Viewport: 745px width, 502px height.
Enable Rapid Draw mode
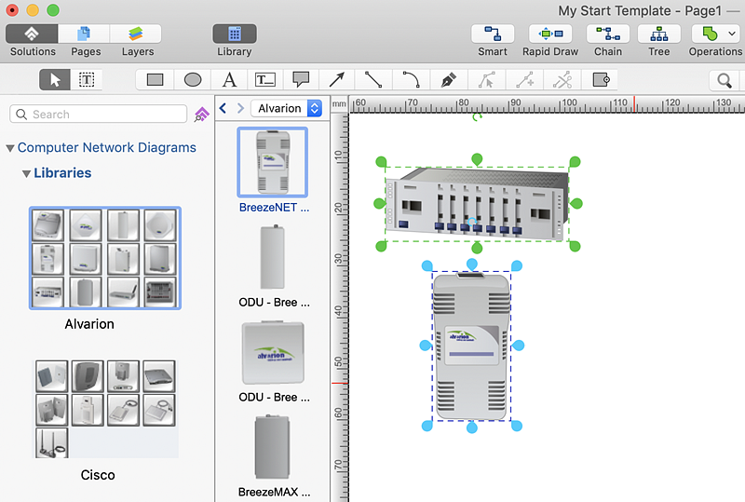(549, 34)
